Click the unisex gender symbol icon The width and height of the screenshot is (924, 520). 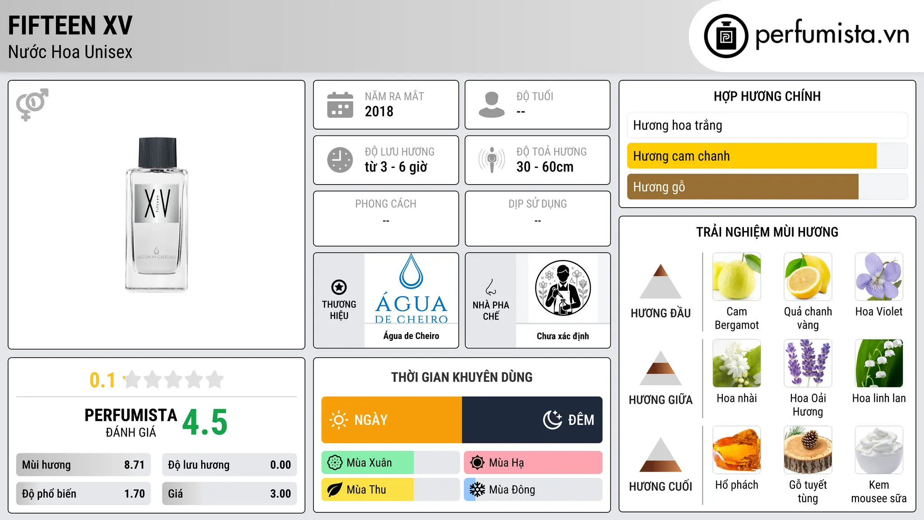(x=32, y=104)
